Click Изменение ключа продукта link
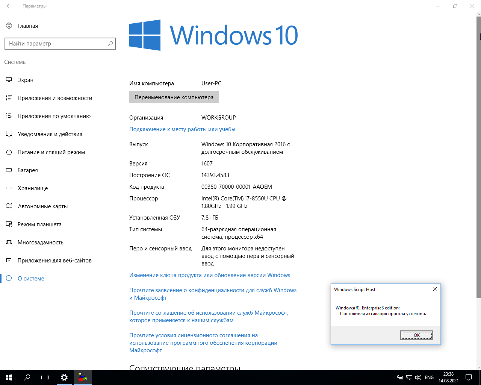The image size is (481, 385). pyautogui.click(x=210, y=275)
